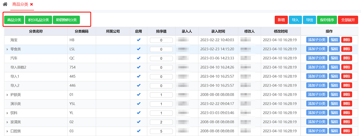Add a subcategory to the 淘宝 row

pos(317,40)
